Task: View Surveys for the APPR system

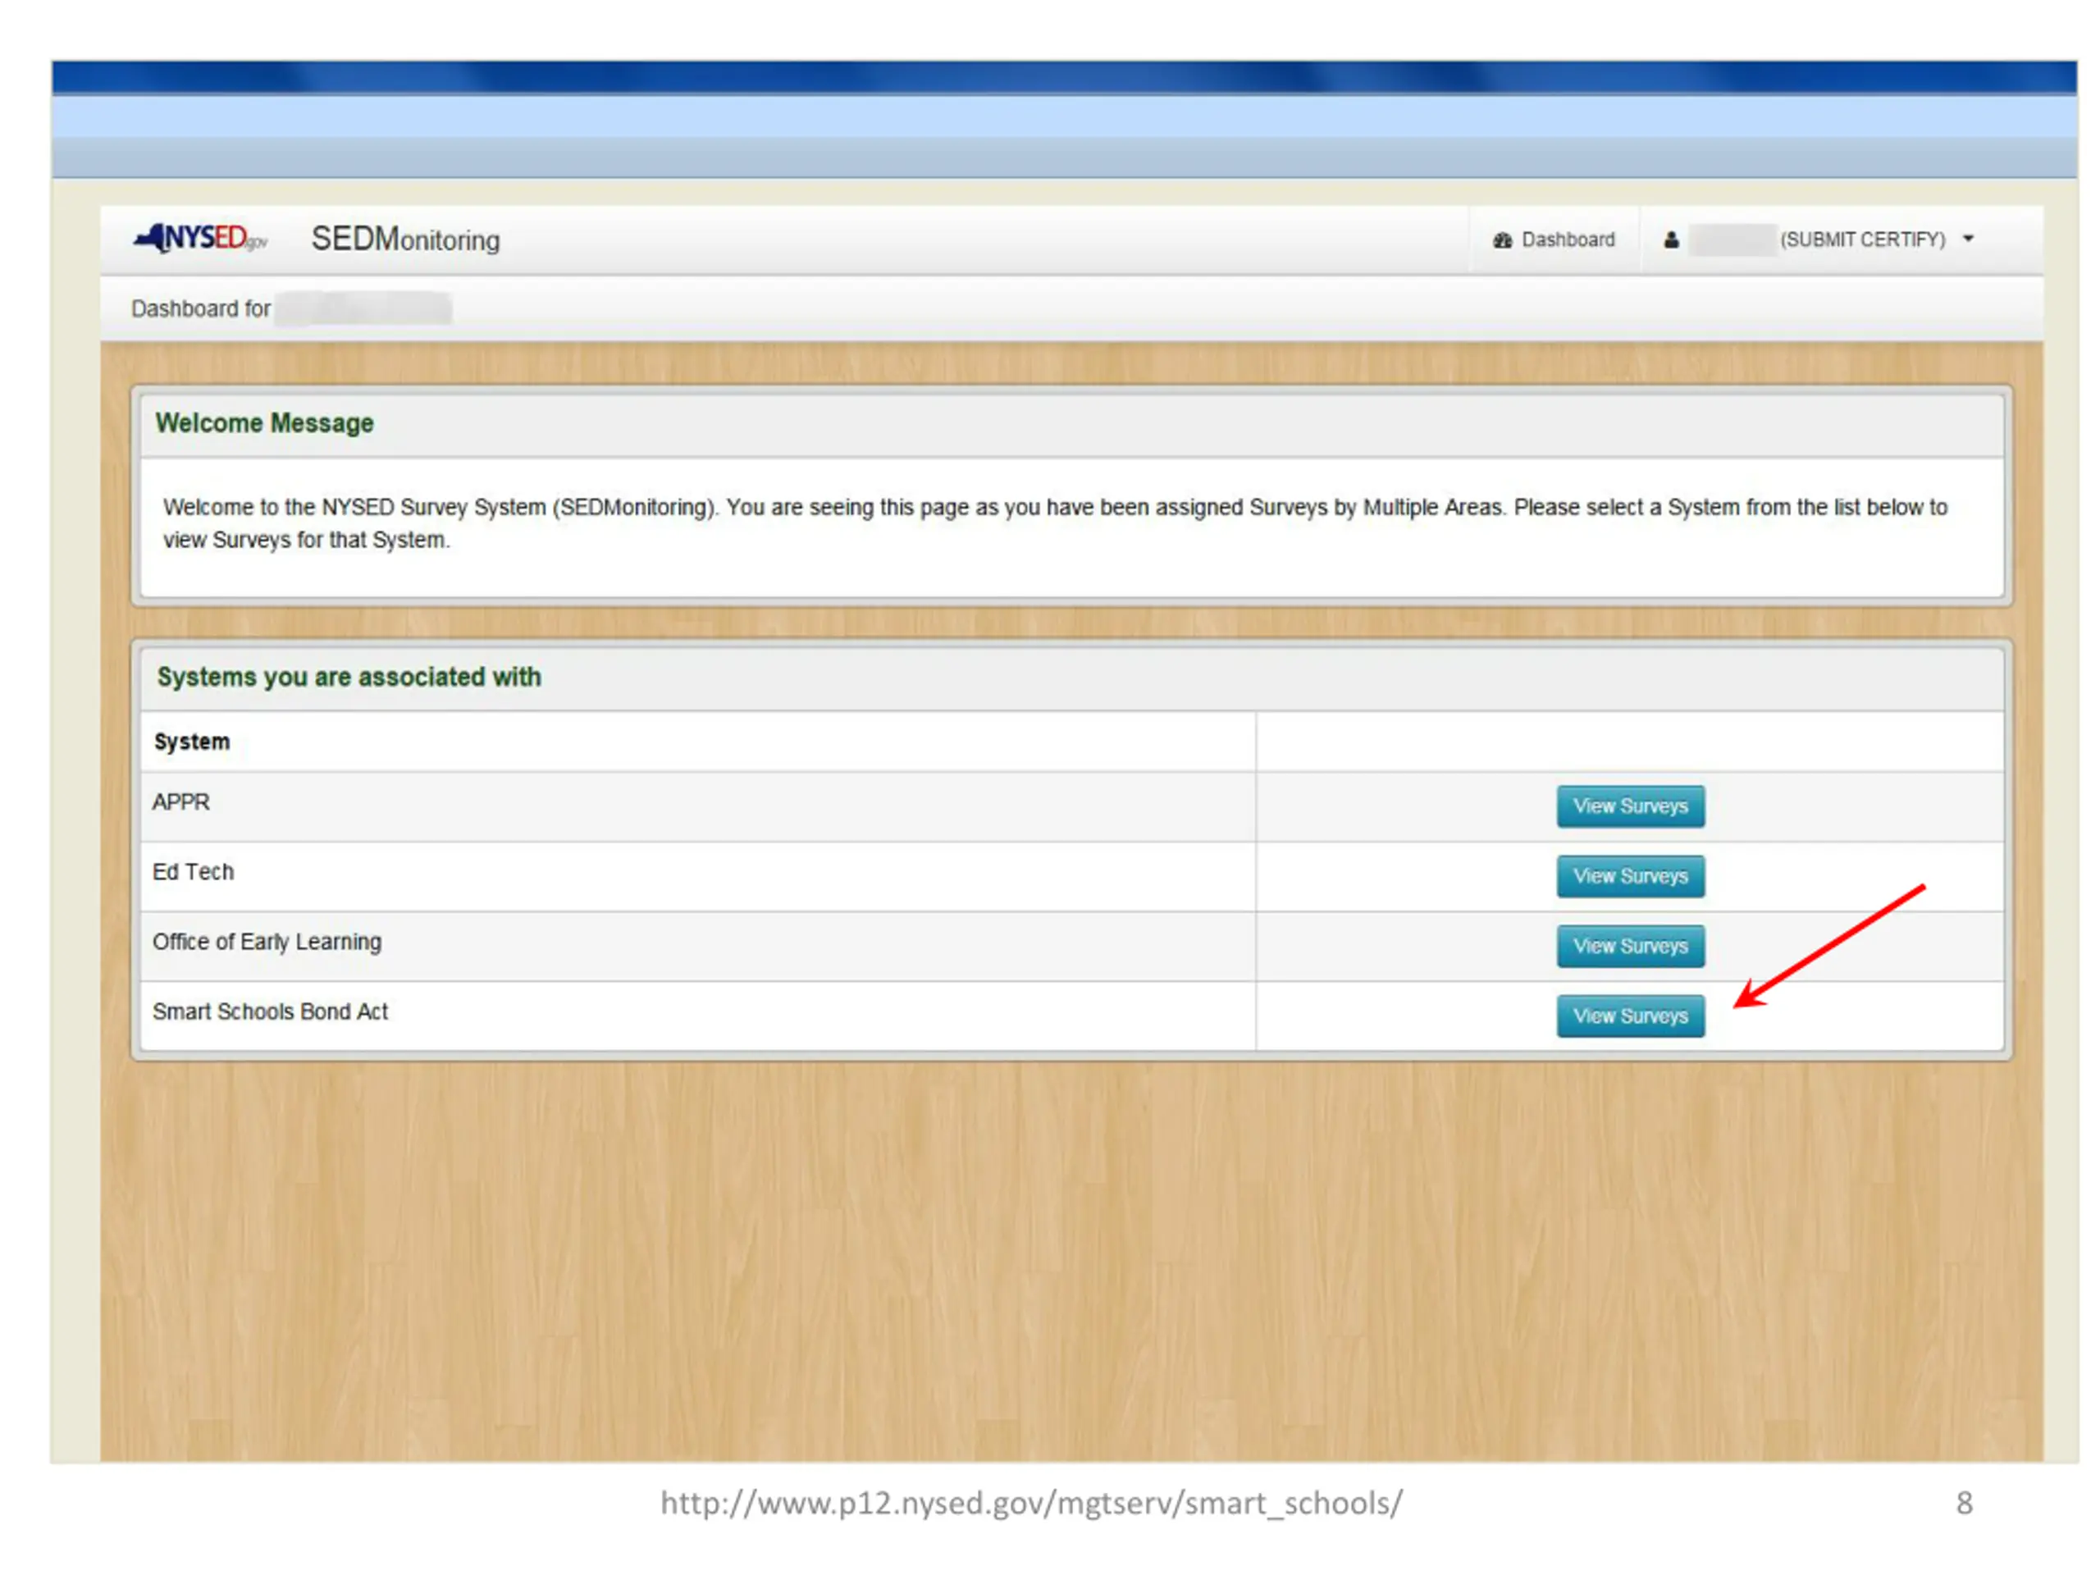Action: 1630,806
